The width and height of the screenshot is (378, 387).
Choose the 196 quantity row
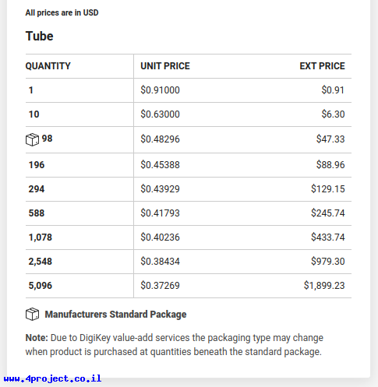pos(189,165)
